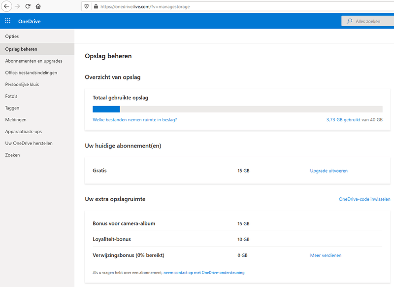Click the Overzicht van opslag heading
The image size is (394, 287).
click(x=113, y=77)
